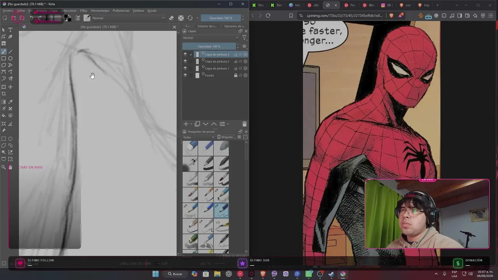The height and width of the screenshot is (280, 498).
Task: Toggle alpha inheritance on Capa de pintura 1
Action: 240,68
